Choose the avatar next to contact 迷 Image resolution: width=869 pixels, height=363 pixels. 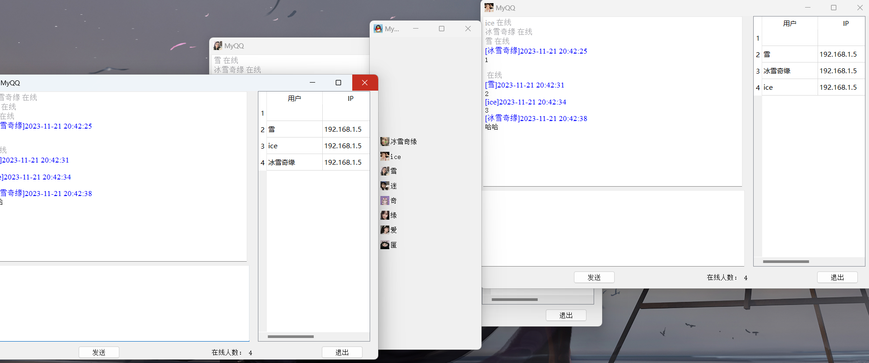pyautogui.click(x=384, y=186)
